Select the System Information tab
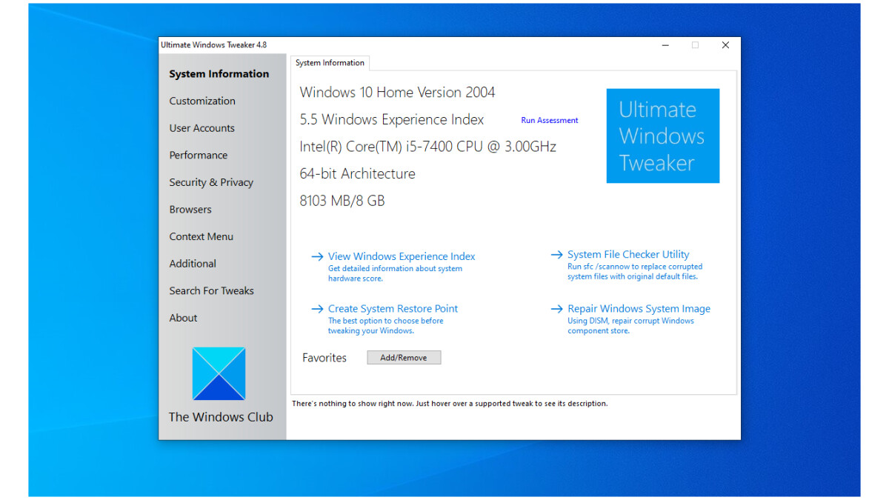This screenshot has height=500, width=889. tap(330, 63)
